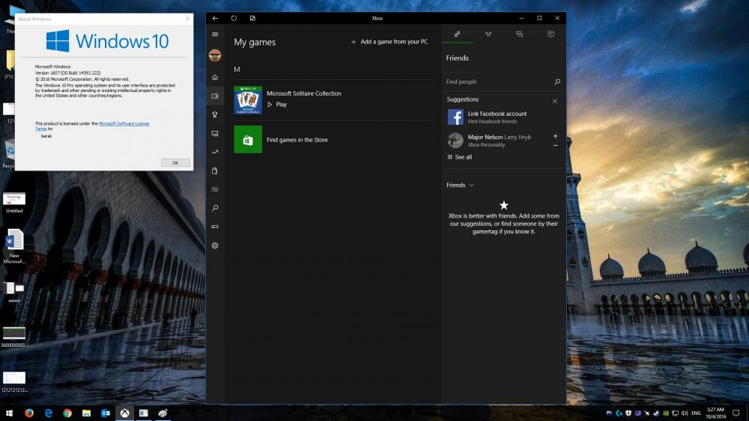
Task: Open the Xbox profile avatar
Action: pyautogui.click(x=215, y=56)
